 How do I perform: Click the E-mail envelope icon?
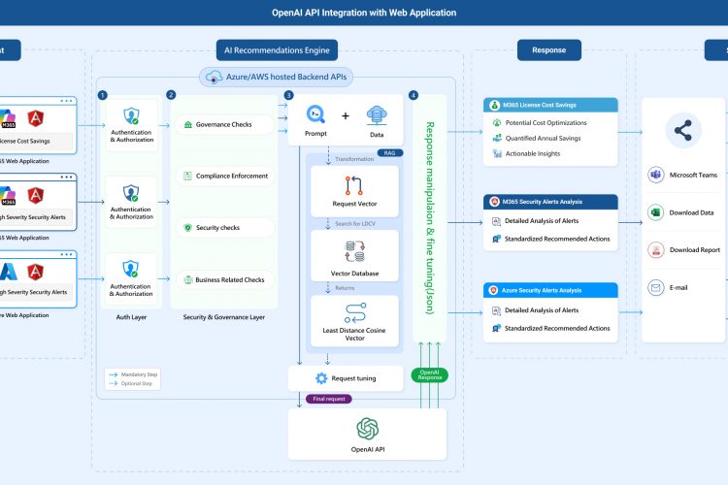click(655, 288)
